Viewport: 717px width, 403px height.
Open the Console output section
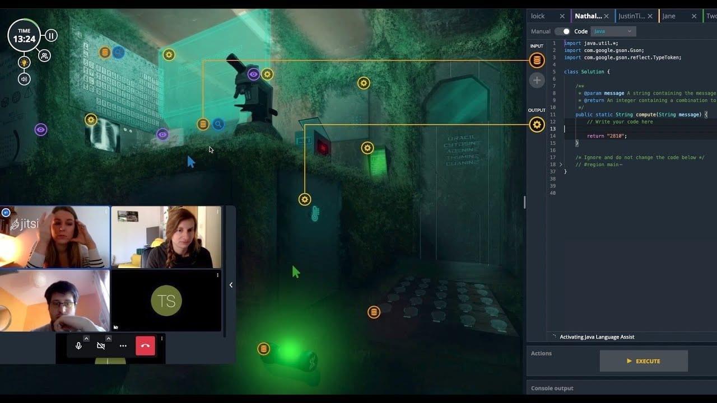552,388
